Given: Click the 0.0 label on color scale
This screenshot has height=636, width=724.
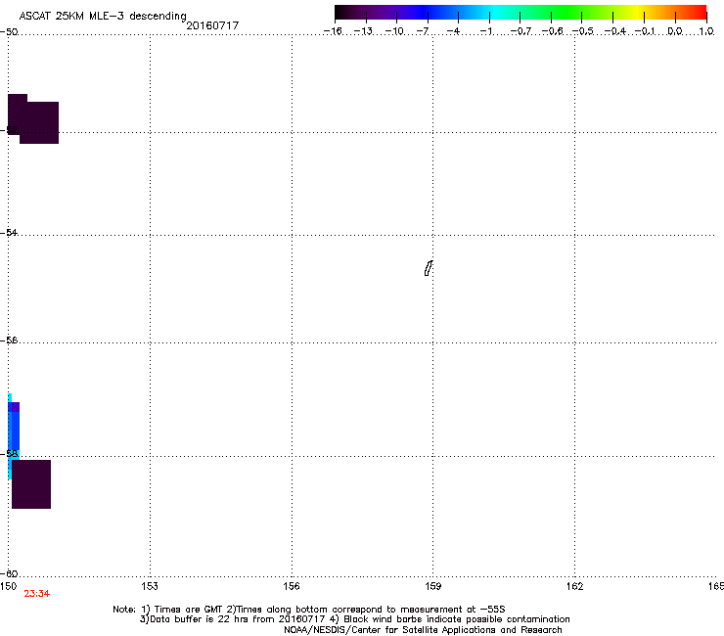Looking at the screenshot, I should click(675, 31).
